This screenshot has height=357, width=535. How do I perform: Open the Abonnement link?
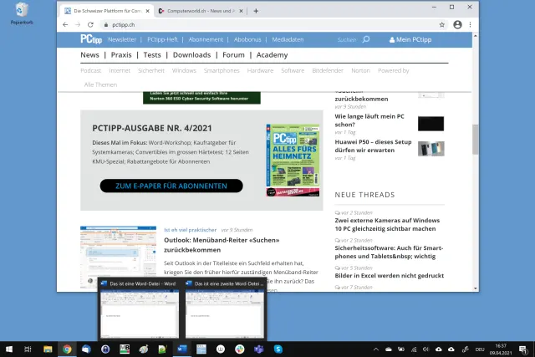point(206,39)
